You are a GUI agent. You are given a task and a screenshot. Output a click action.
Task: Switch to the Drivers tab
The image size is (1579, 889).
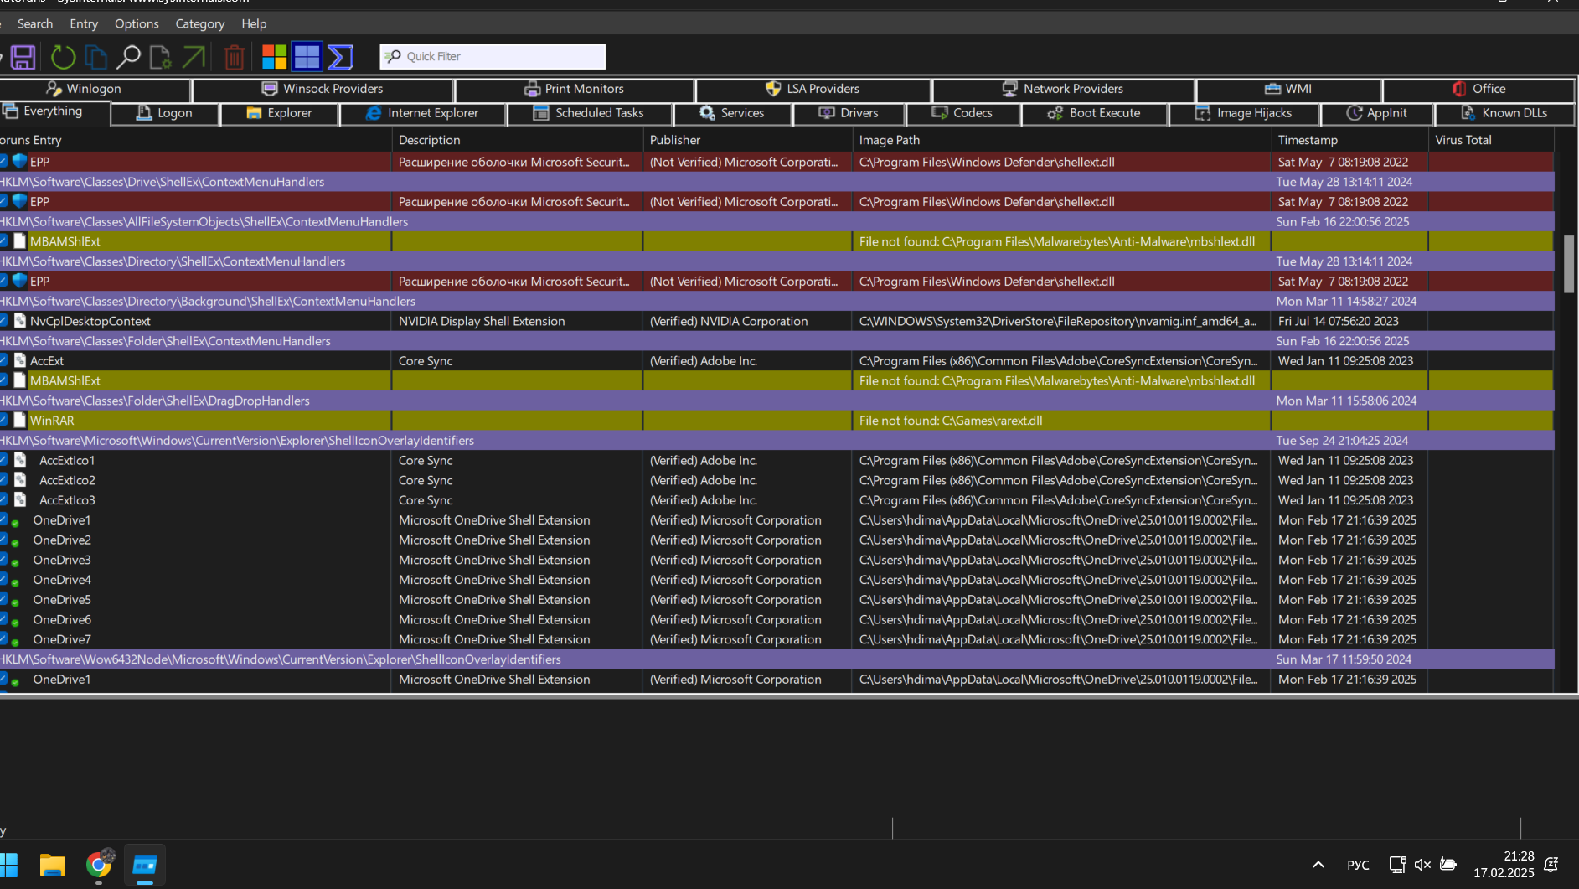click(x=849, y=113)
